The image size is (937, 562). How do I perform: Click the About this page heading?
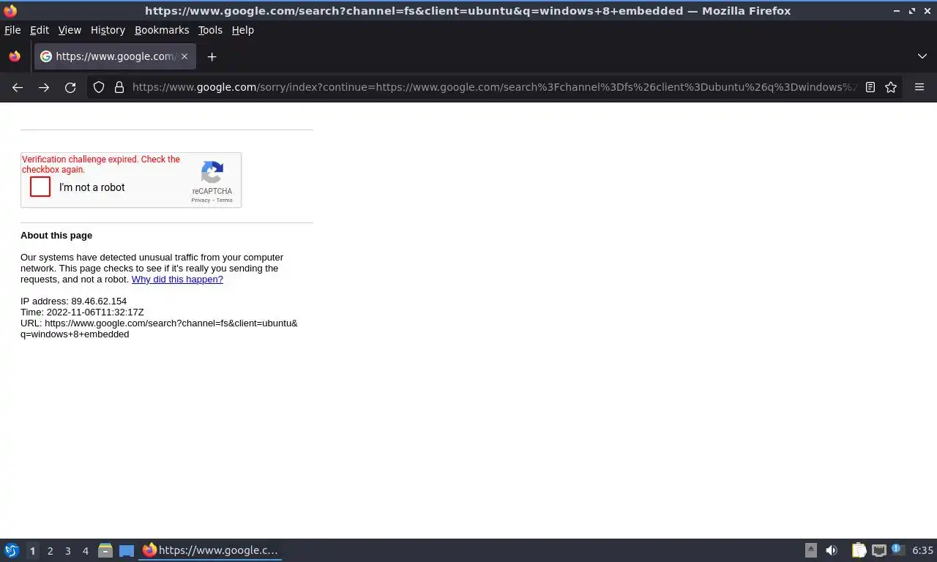tap(56, 236)
